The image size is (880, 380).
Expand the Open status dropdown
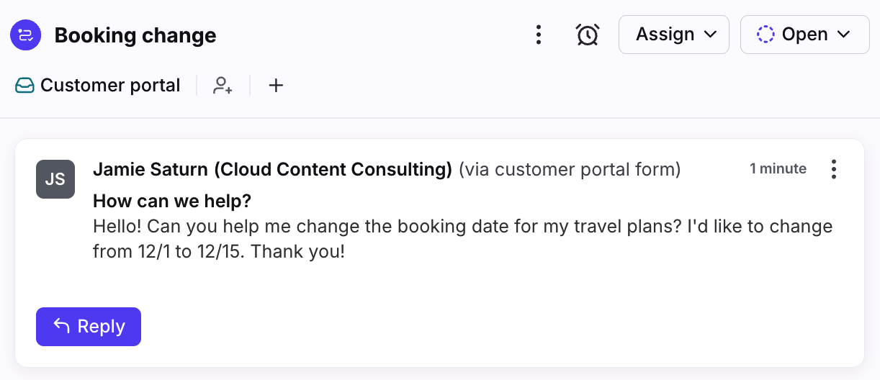(x=804, y=35)
